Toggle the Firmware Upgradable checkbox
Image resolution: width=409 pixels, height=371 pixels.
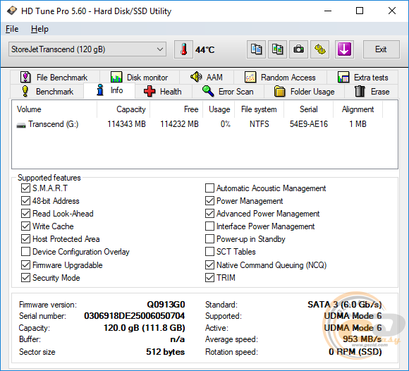25,265
